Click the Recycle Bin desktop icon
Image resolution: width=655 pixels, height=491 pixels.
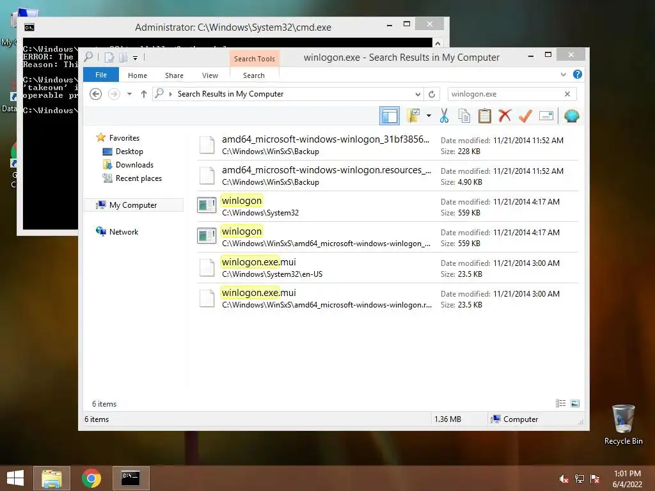pos(623,425)
